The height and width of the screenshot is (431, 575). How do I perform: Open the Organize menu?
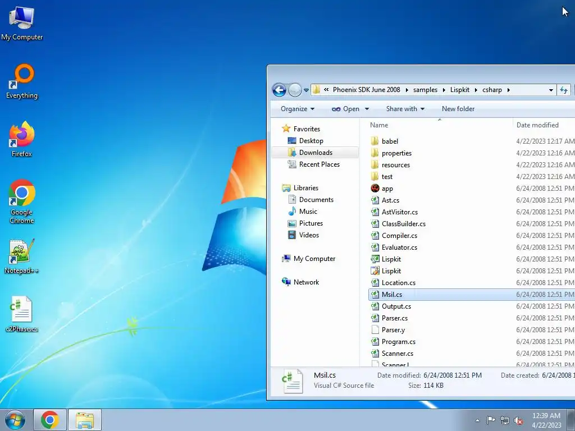pos(298,109)
